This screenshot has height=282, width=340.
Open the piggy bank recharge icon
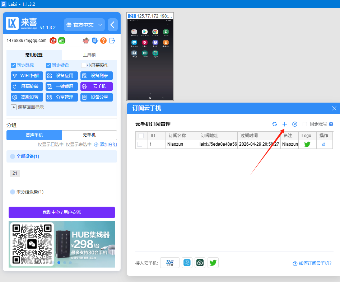click(86, 41)
